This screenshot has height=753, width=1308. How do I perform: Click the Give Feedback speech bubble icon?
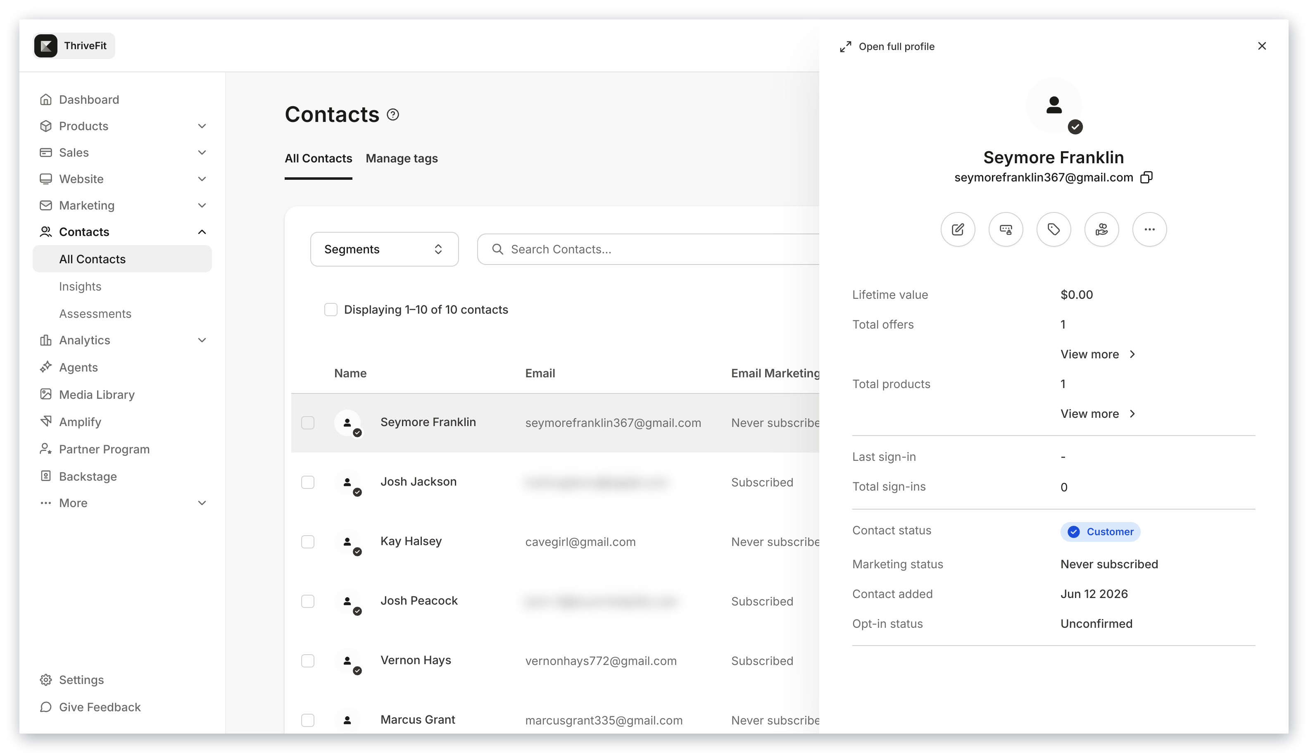pyautogui.click(x=45, y=707)
